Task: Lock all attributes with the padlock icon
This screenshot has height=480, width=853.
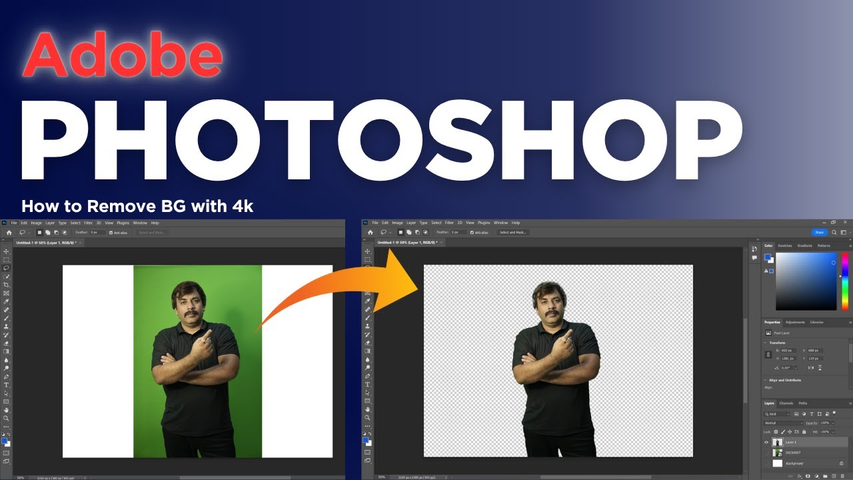Action: click(x=804, y=432)
